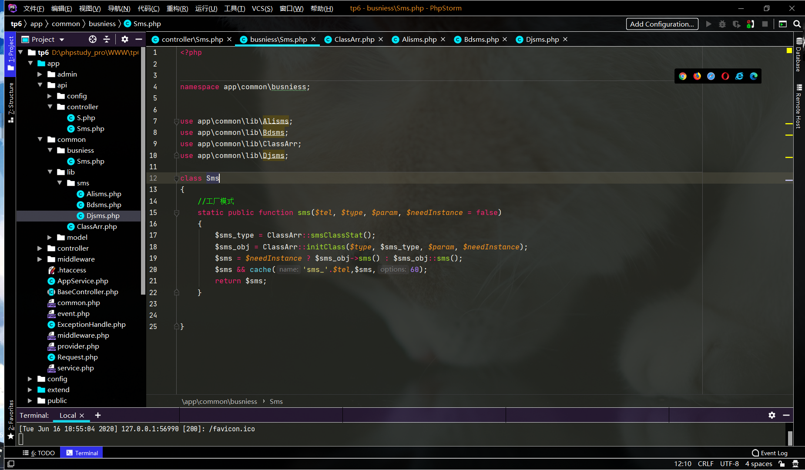The width and height of the screenshot is (805, 470).
Task: Click UTF-8 encoding in status bar
Action: coord(729,464)
